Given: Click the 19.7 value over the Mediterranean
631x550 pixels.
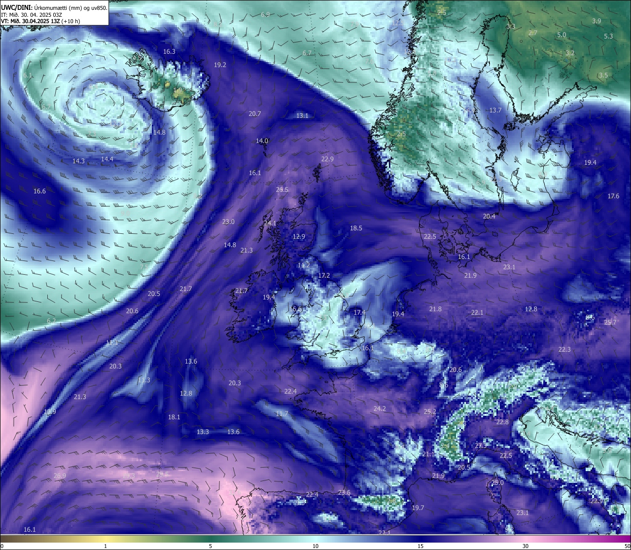Looking at the screenshot, I should [418, 508].
